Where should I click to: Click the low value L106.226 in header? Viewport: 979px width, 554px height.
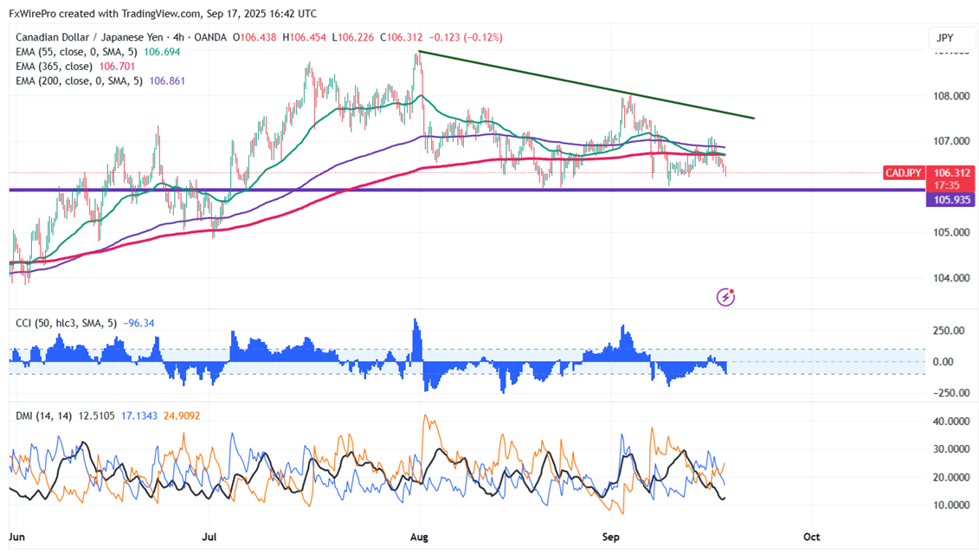(x=353, y=37)
